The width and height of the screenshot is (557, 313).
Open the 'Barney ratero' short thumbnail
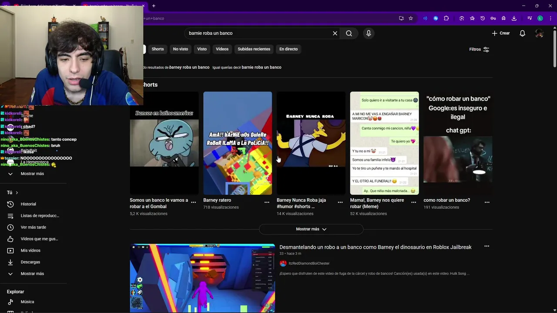[238, 143]
